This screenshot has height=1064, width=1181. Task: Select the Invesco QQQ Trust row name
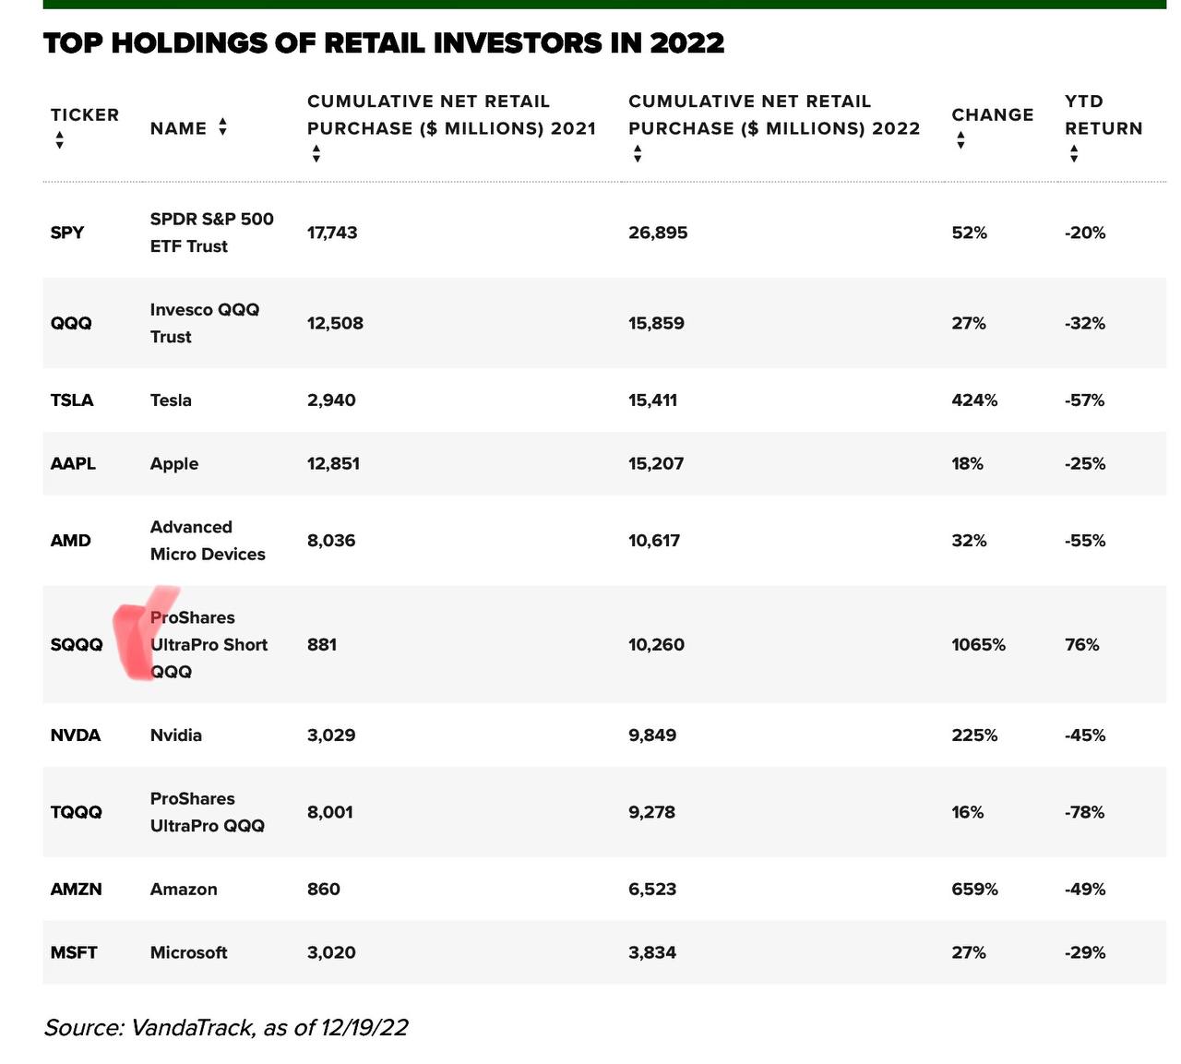click(204, 323)
